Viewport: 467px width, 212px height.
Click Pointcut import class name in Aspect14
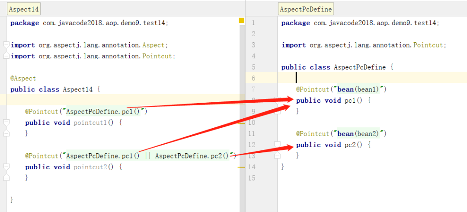(x=157, y=56)
